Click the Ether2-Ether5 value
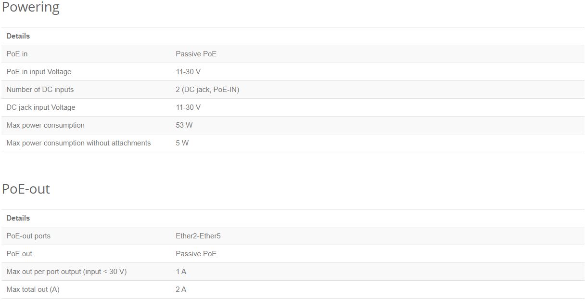 click(198, 236)
